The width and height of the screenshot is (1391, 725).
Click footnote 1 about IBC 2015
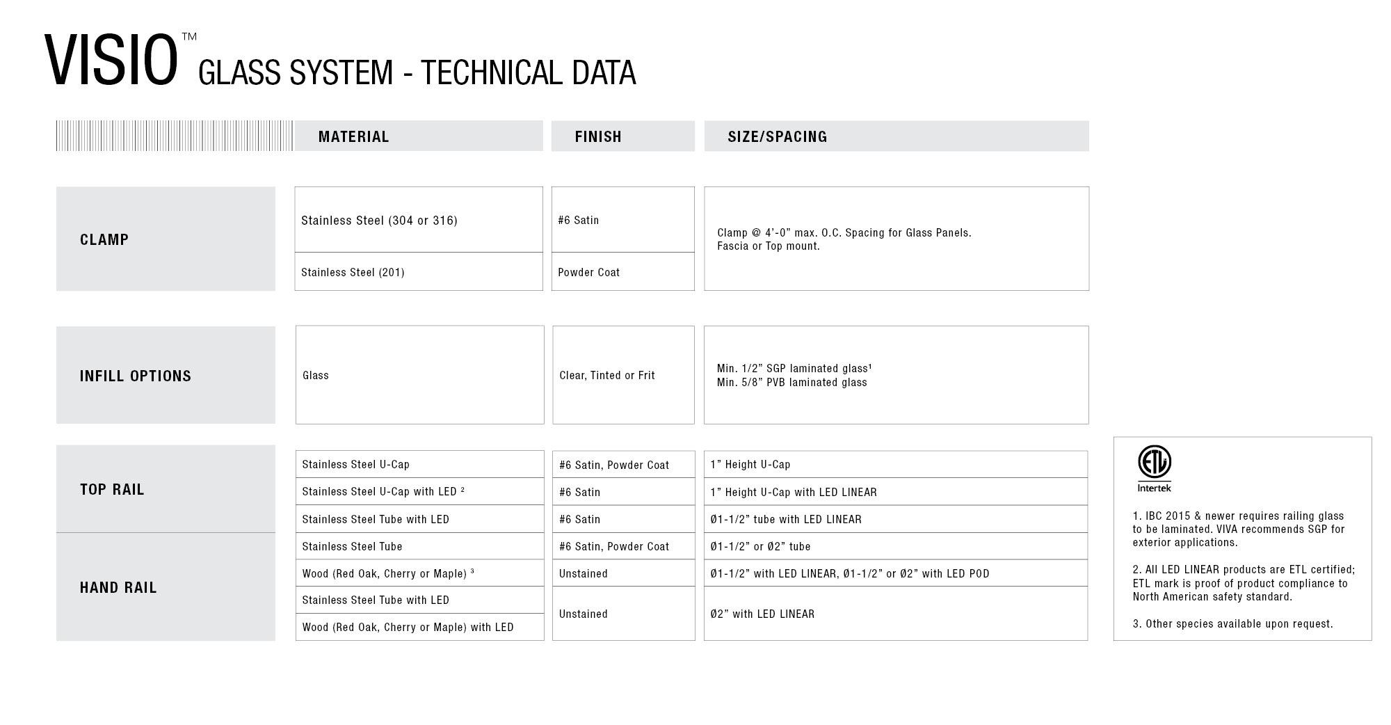pyautogui.click(x=1238, y=529)
